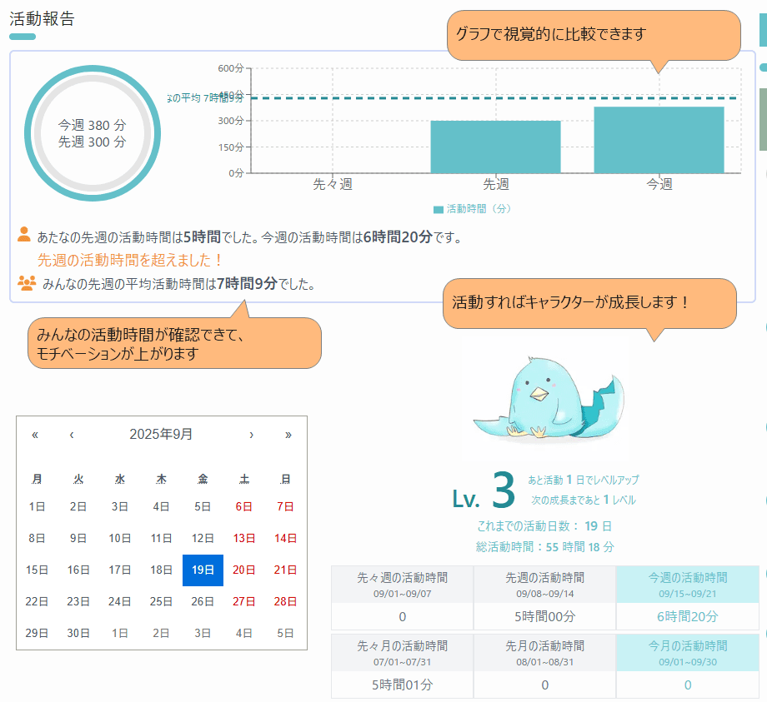Click the orange group-of-people icon

click(27, 282)
